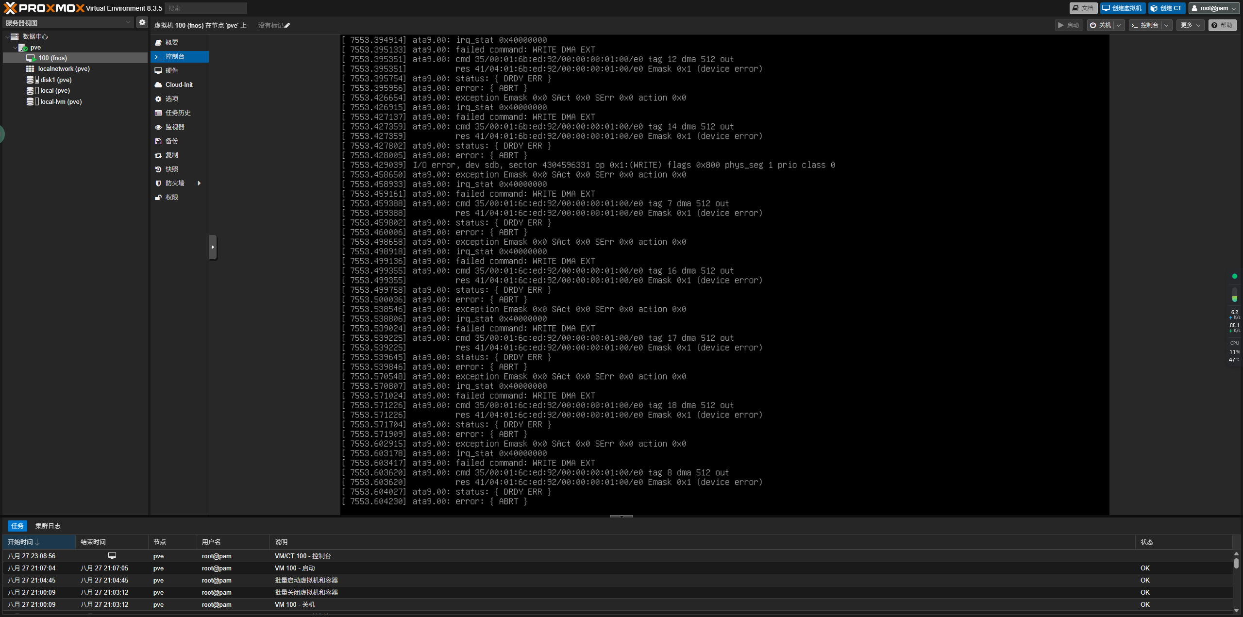Expand the Firewall (防火墙) submenu arrow
The image size is (1243, 617).
pyautogui.click(x=199, y=183)
